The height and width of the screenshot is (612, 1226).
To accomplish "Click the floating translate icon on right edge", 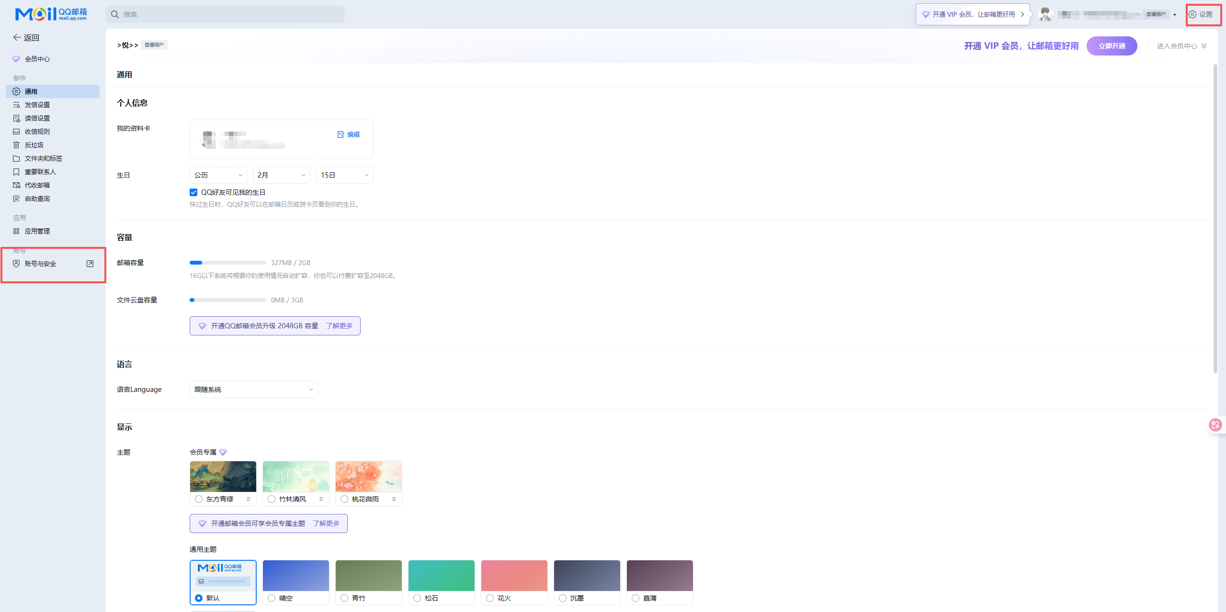I will pos(1215,425).
